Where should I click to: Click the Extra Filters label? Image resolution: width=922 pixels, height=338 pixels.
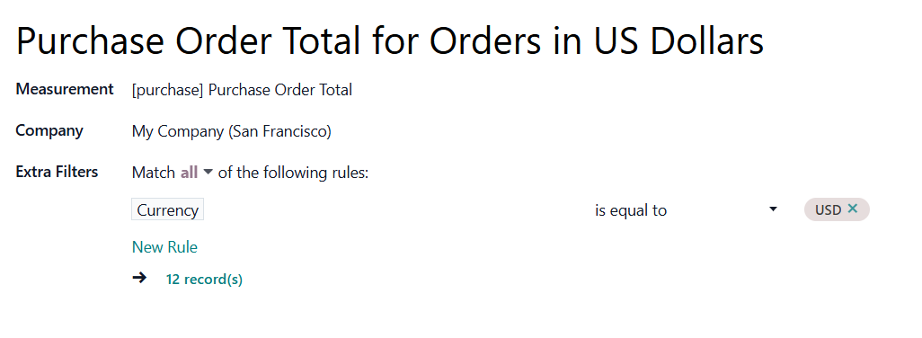(x=57, y=172)
